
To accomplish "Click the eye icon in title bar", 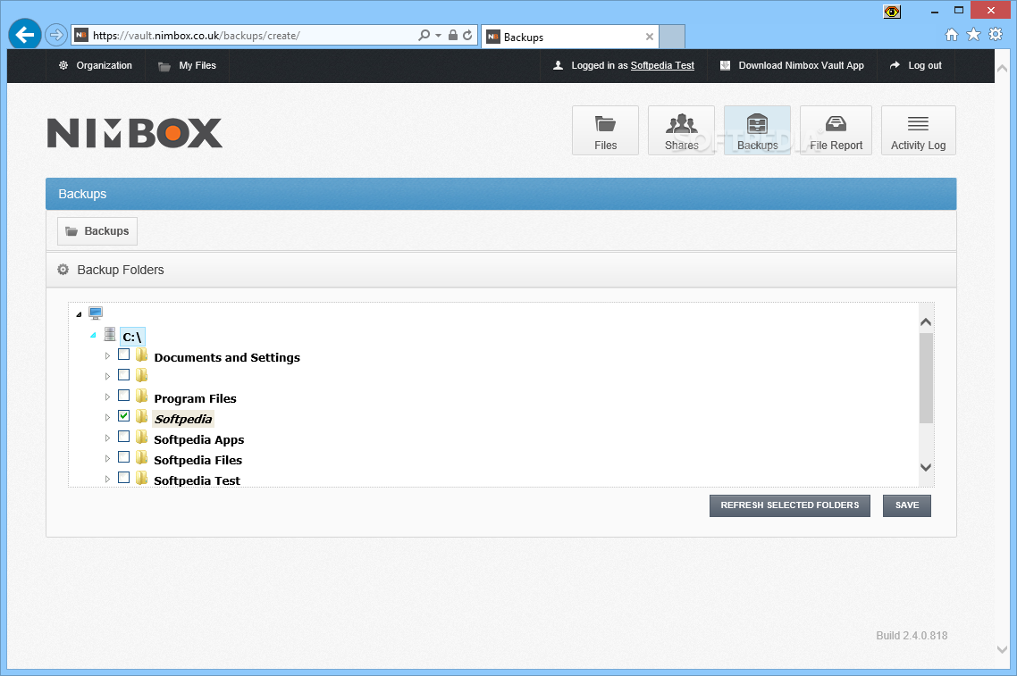I will (x=892, y=12).
